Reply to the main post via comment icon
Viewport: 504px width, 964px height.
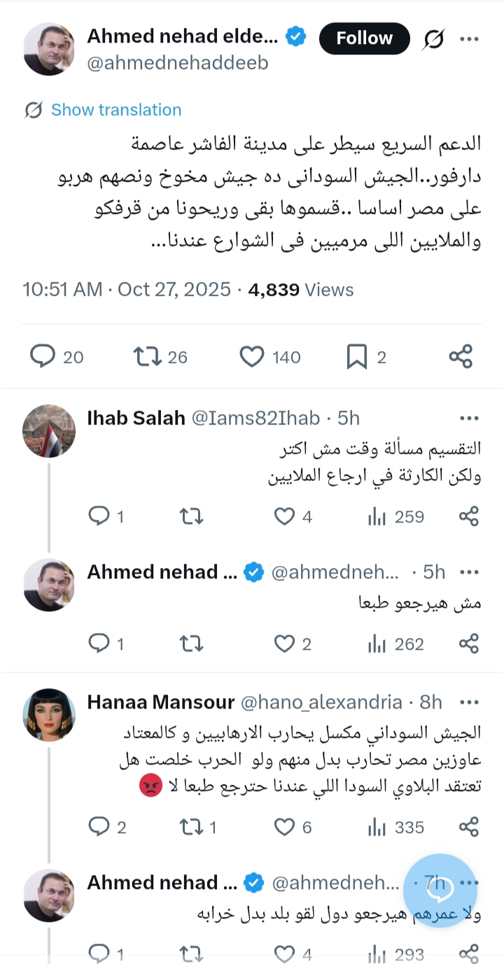(x=43, y=357)
